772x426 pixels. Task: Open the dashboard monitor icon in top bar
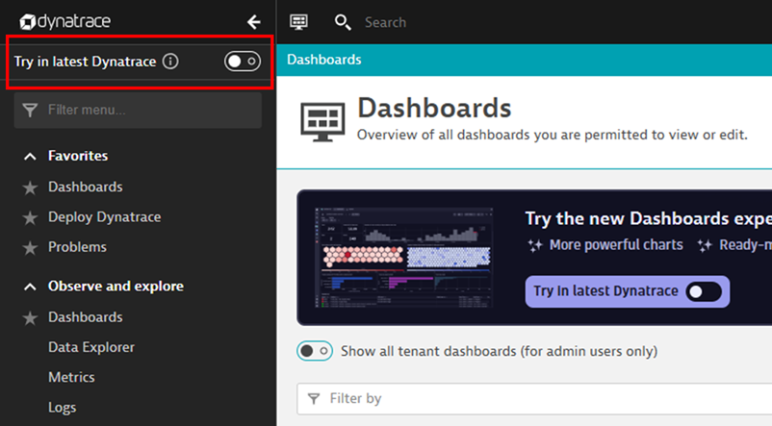pos(299,21)
